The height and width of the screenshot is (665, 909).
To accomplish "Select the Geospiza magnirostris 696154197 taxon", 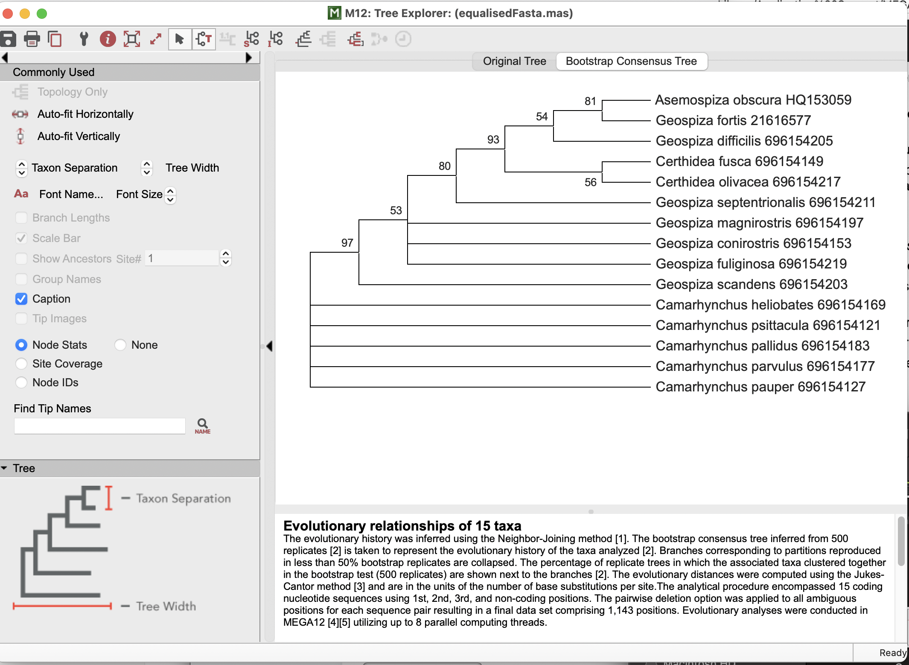I will 760,223.
